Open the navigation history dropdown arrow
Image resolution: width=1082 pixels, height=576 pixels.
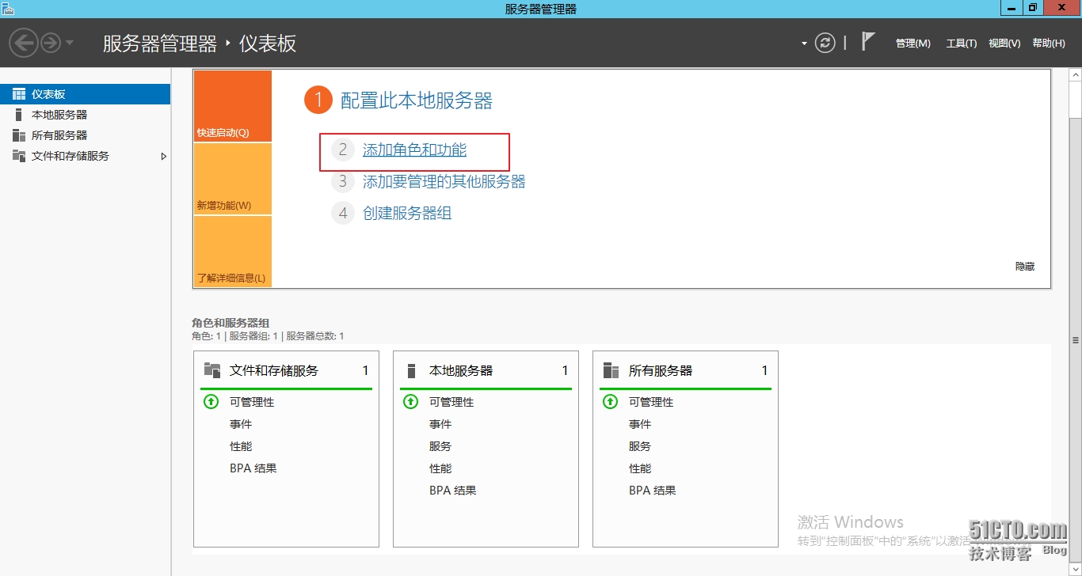pyautogui.click(x=70, y=43)
